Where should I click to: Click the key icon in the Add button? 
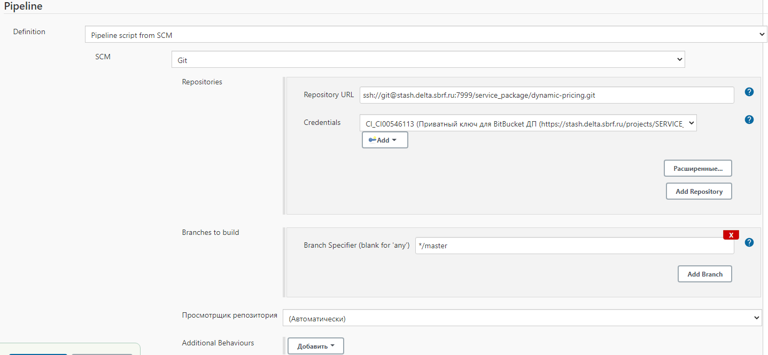373,140
